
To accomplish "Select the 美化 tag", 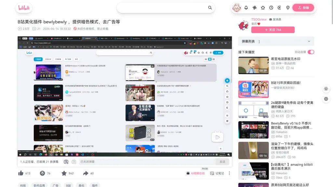I will tap(81, 185).
